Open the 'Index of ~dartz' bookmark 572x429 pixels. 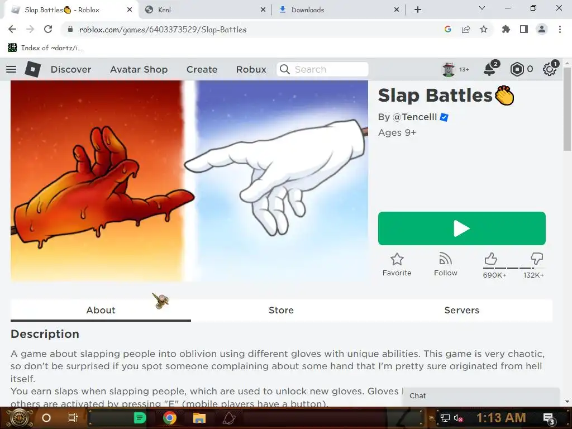click(45, 48)
